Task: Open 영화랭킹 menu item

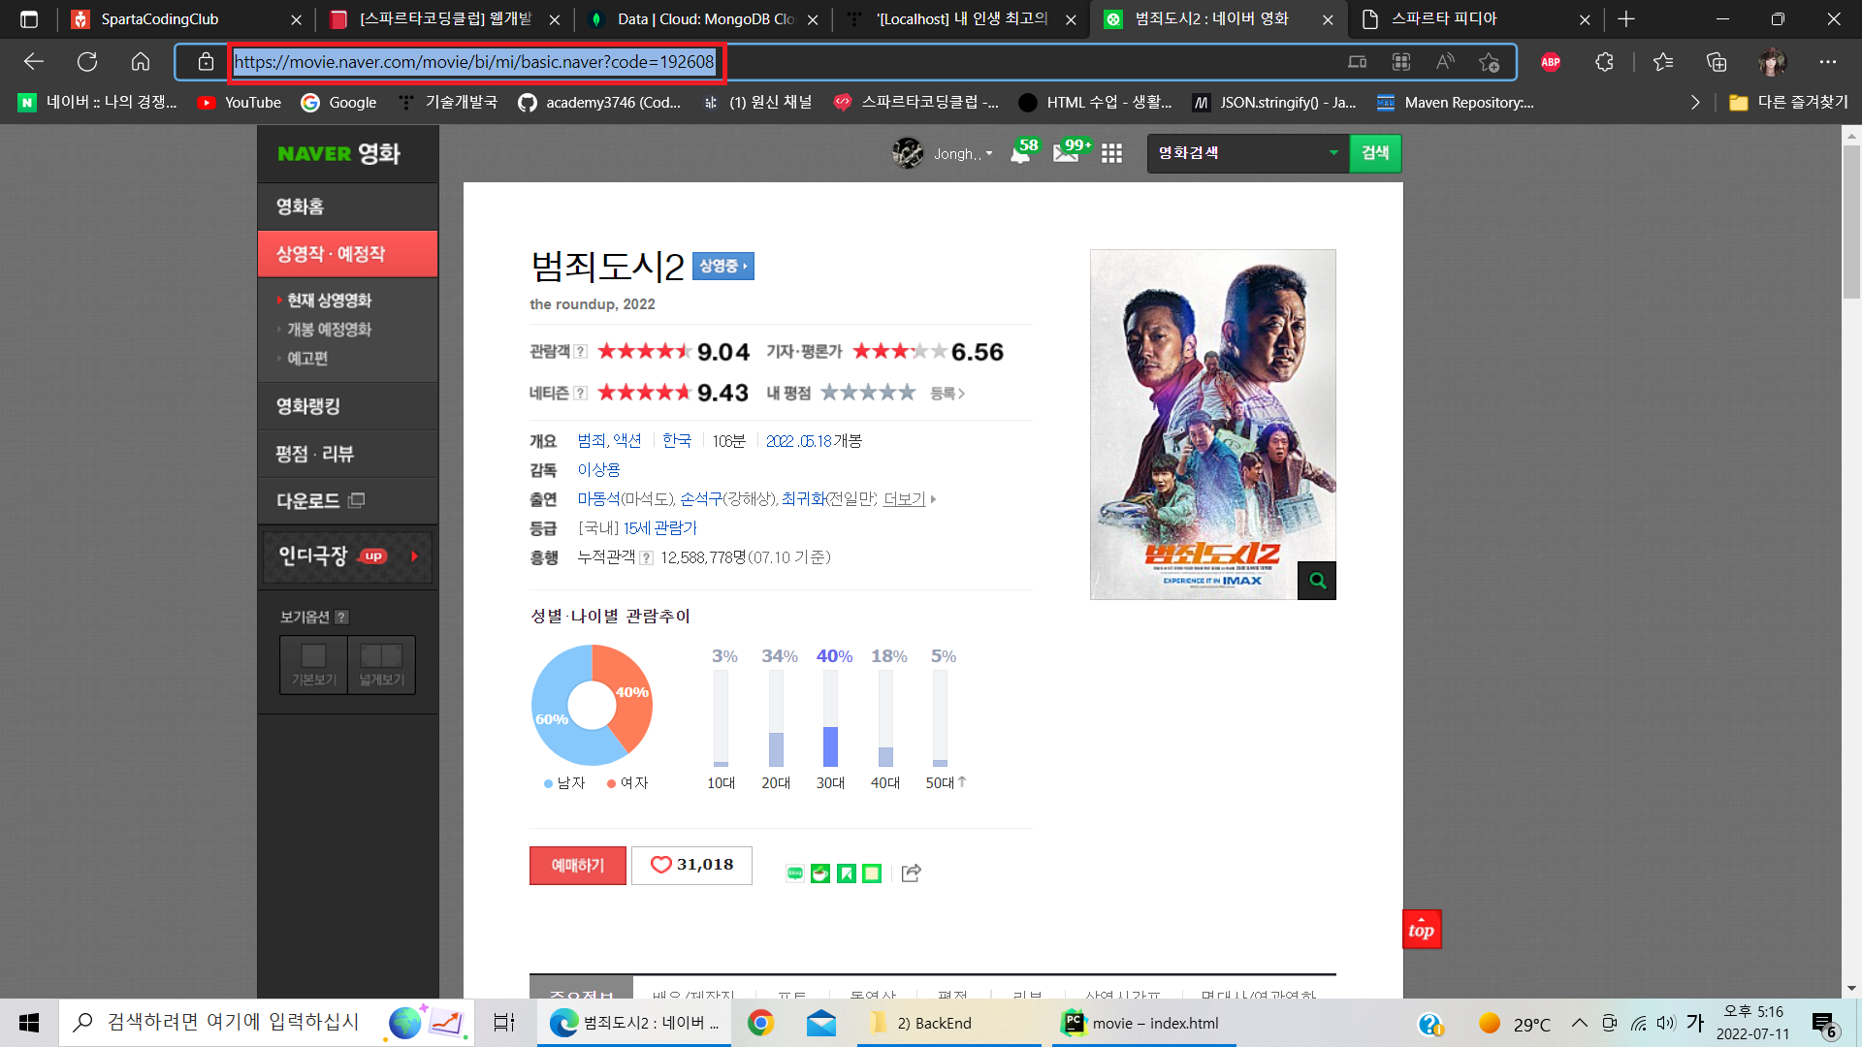Action: [x=308, y=406]
